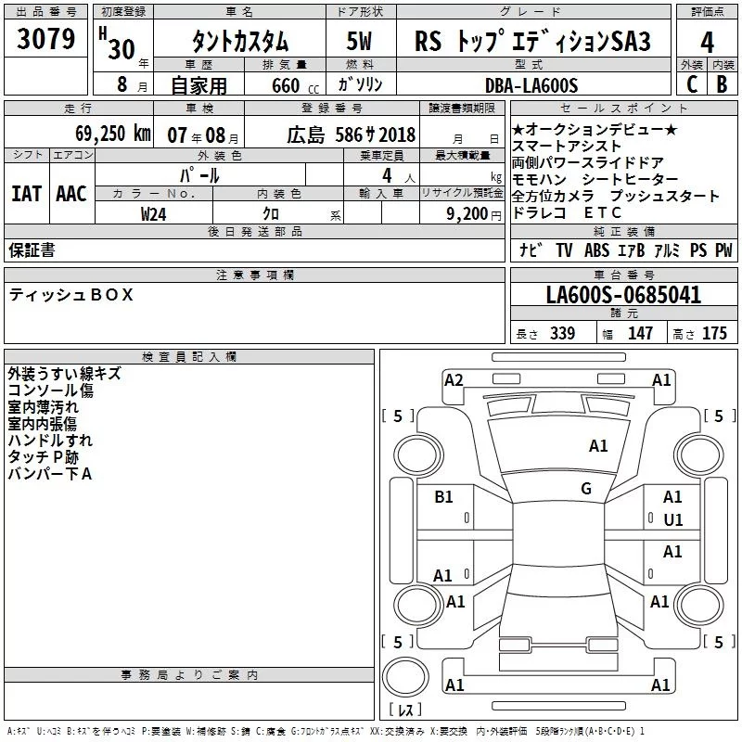742x742 pixels.
Task: Click the seating capacity 4 人
Action: [x=399, y=176]
